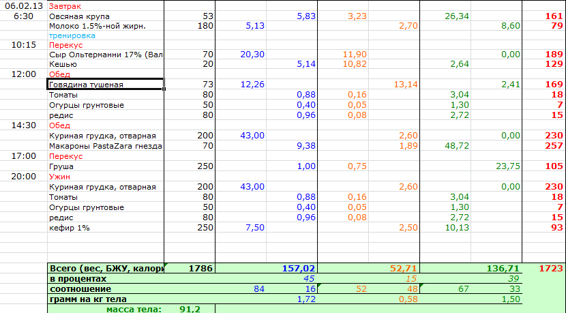Screen dimensions: 566x313
Task: Click the total weight cell 1786
Action: pos(190,269)
